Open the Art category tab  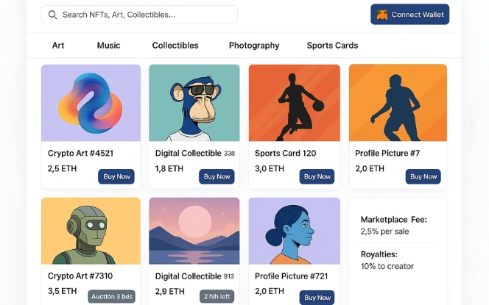[x=58, y=46]
